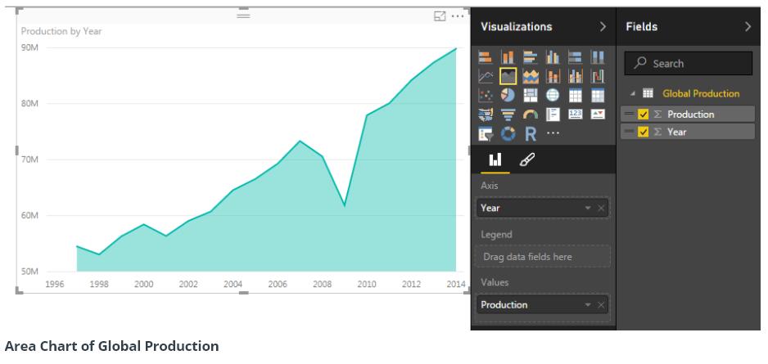Viewport: 768px width, 364px height.
Task: Select the KPI visualization
Action: pyautogui.click(x=598, y=115)
